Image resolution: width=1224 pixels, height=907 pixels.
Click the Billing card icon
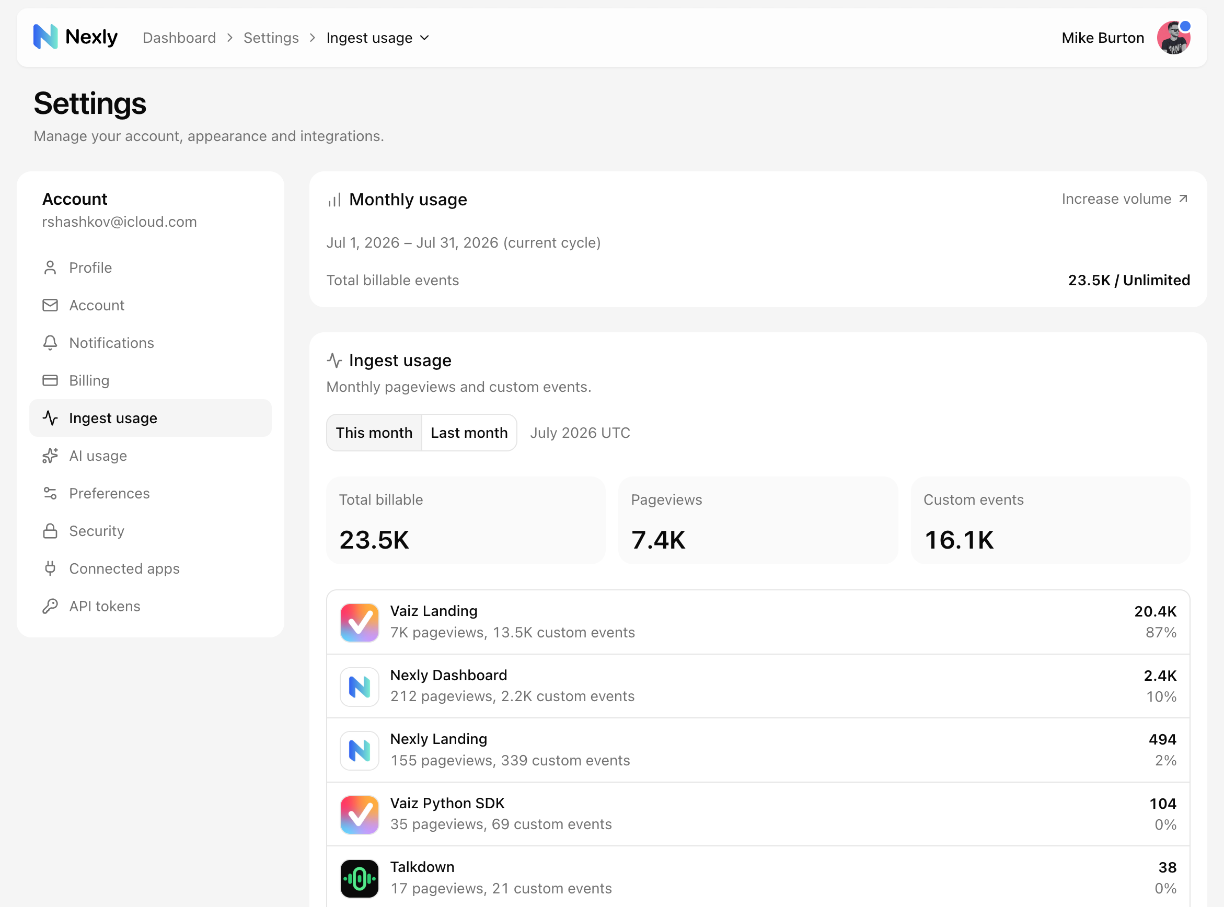(50, 380)
